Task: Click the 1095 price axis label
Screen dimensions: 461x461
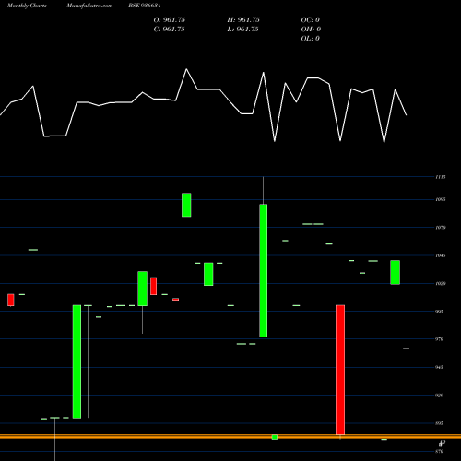Action: pyautogui.click(x=441, y=199)
